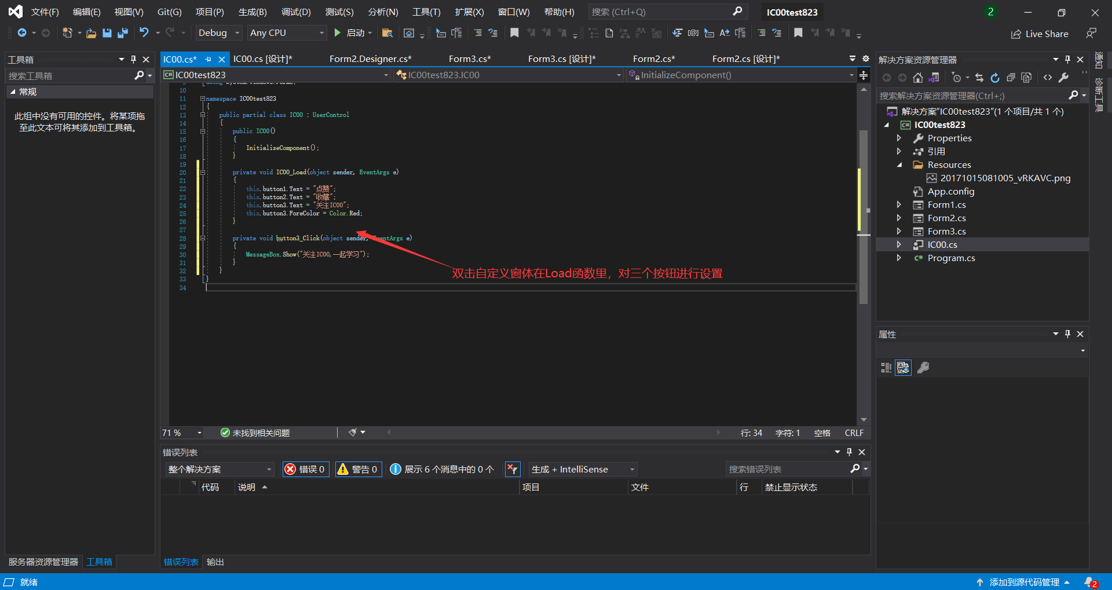Click the Open File folder icon
This screenshot has width=1112, height=590.
coord(91,33)
